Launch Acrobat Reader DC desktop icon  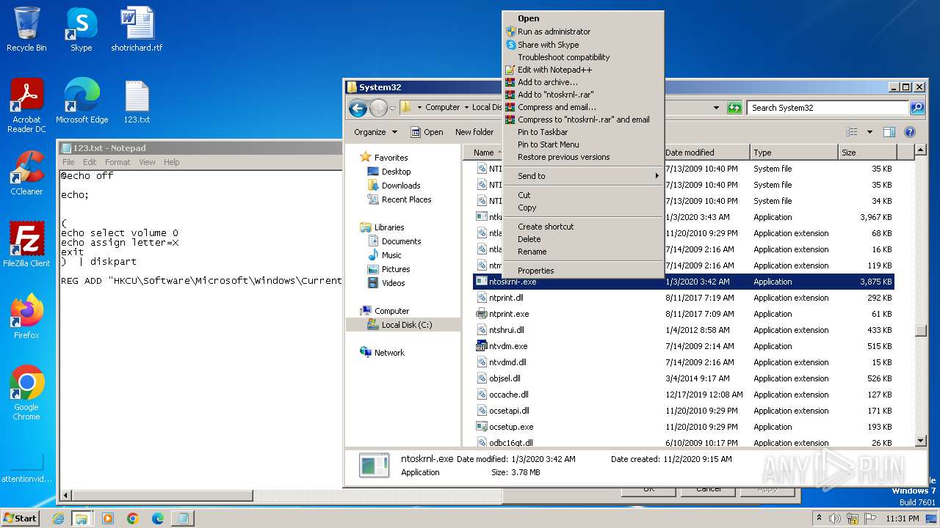pyautogui.click(x=26, y=106)
